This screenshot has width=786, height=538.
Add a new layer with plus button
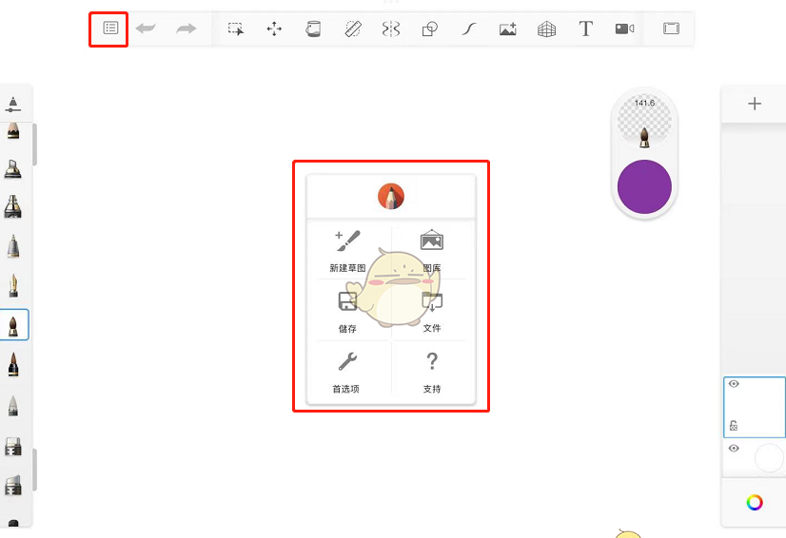pyautogui.click(x=755, y=104)
